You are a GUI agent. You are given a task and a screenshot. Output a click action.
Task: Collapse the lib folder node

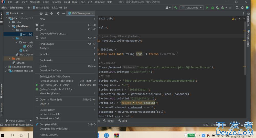[x=13, y=30]
